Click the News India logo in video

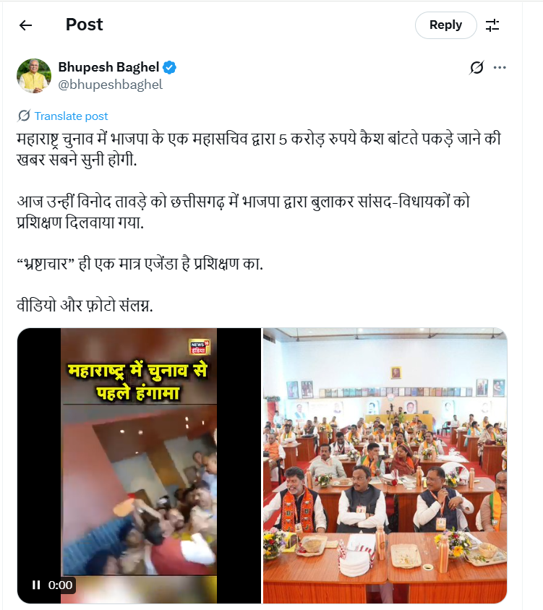pos(200,347)
